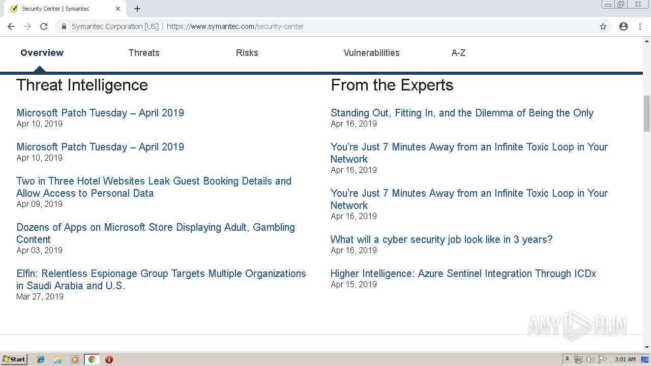Open the A-Z listing
Image resolution: width=651 pixels, height=366 pixels.
pos(459,53)
